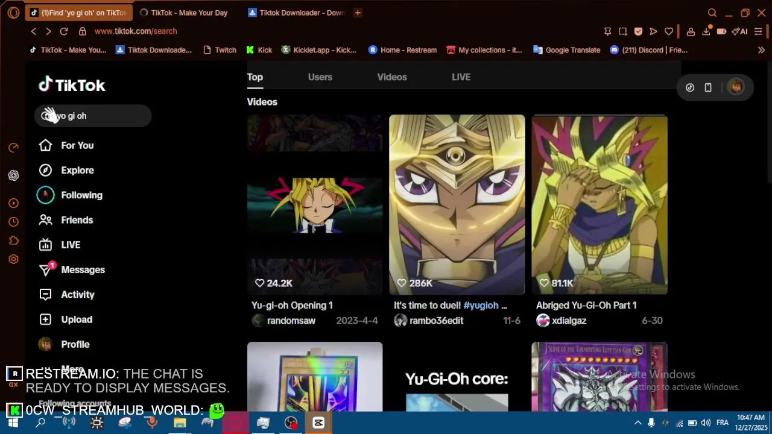Screen dimensions: 772x434
Task: Click the circular icon left of phone icon
Action: (690, 87)
